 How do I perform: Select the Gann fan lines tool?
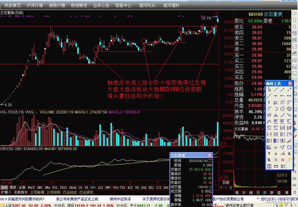pyautogui.click(x=269, y=147)
